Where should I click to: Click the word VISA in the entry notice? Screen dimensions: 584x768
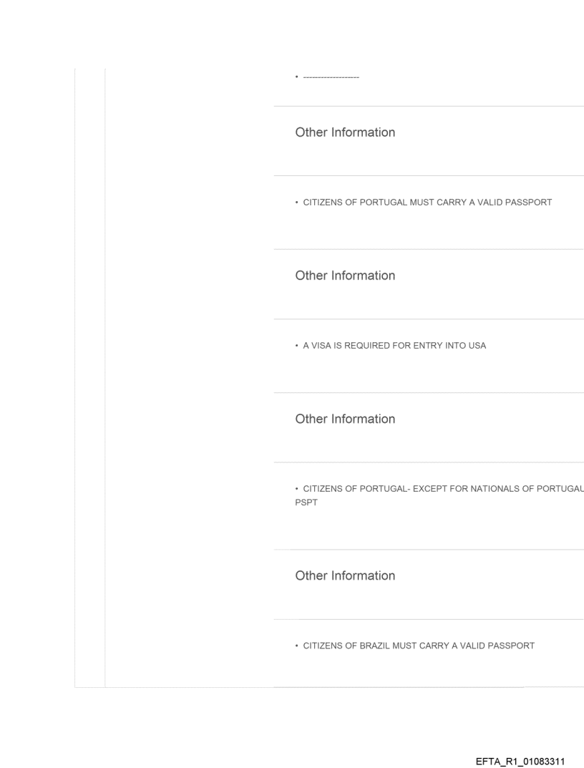(322, 346)
